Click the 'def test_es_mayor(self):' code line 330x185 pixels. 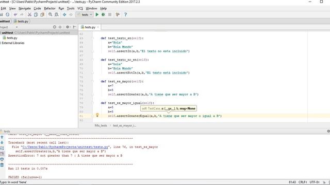coord(122,81)
